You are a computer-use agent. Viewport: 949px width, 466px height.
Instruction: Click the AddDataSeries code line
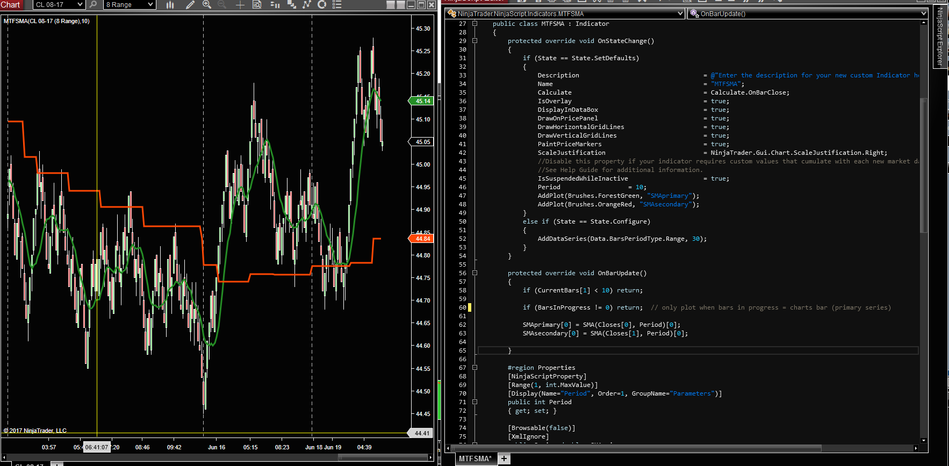click(x=622, y=239)
